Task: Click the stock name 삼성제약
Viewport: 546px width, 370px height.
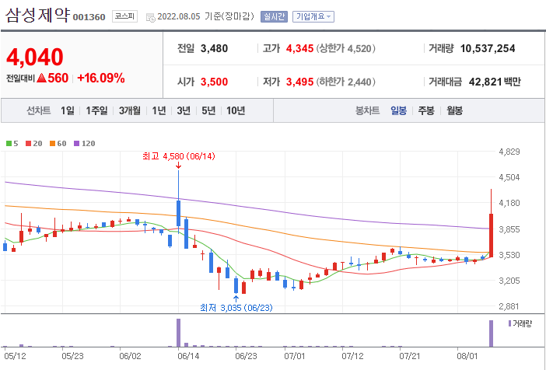Action: click(37, 16)
